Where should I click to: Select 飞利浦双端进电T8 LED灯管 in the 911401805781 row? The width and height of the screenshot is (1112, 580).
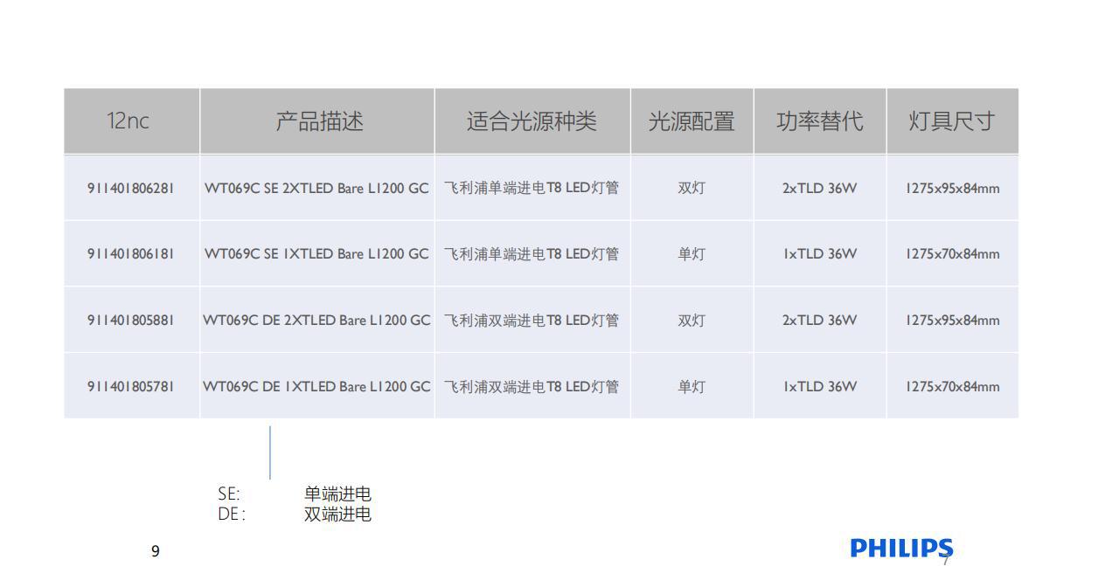532,387
